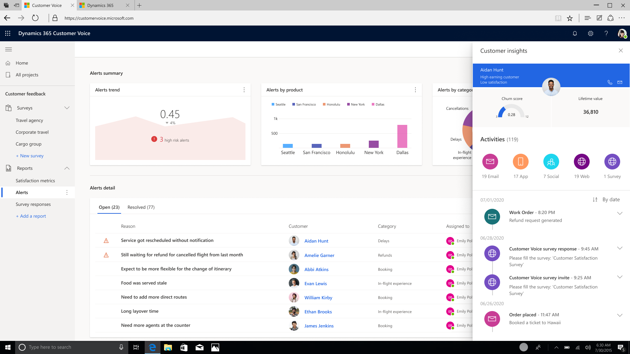
Task: Open Settings gear icon
Action: coord(590,33)
